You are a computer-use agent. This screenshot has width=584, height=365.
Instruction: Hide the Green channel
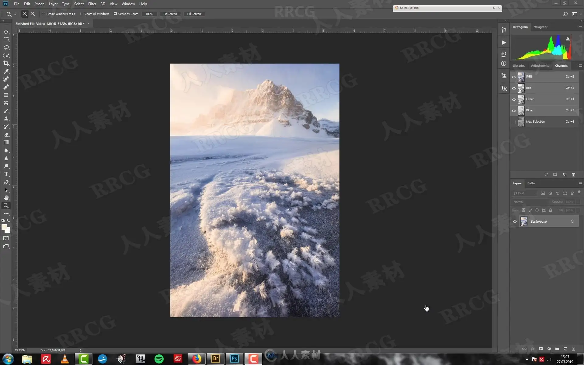coord(514,99)
